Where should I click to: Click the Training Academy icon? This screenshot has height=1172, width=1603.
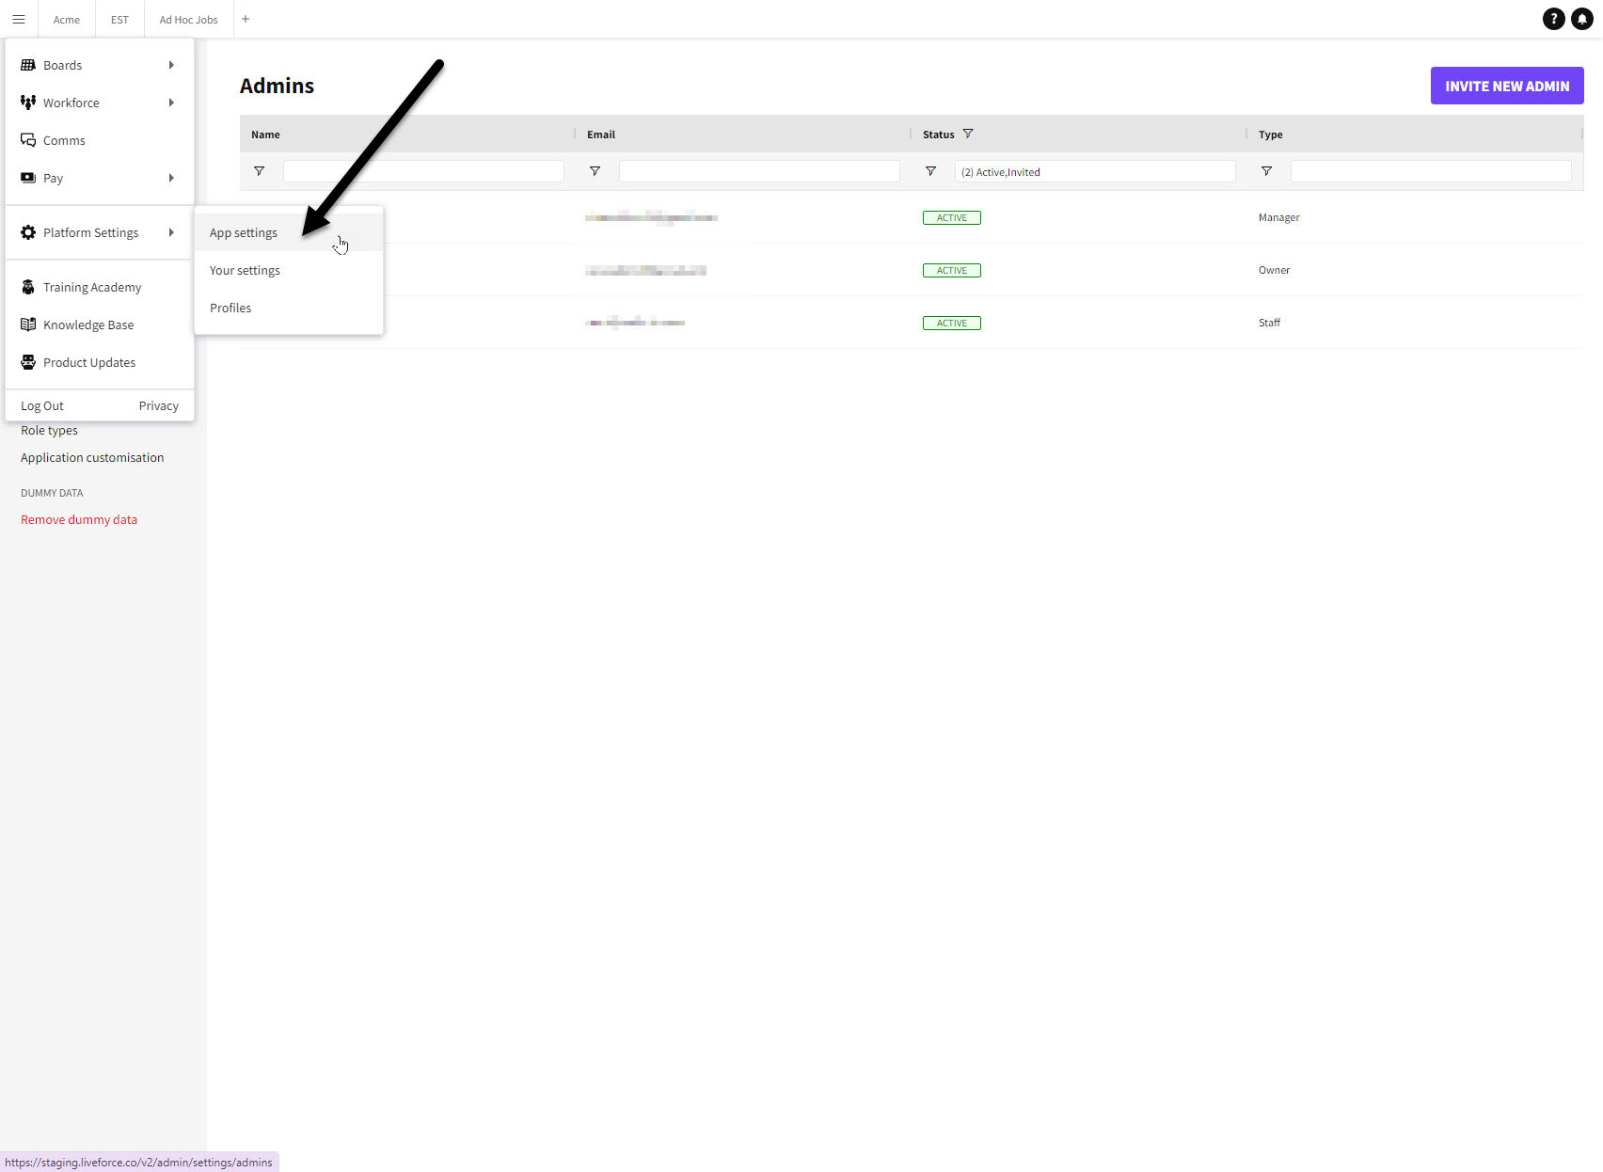(28, 287)
